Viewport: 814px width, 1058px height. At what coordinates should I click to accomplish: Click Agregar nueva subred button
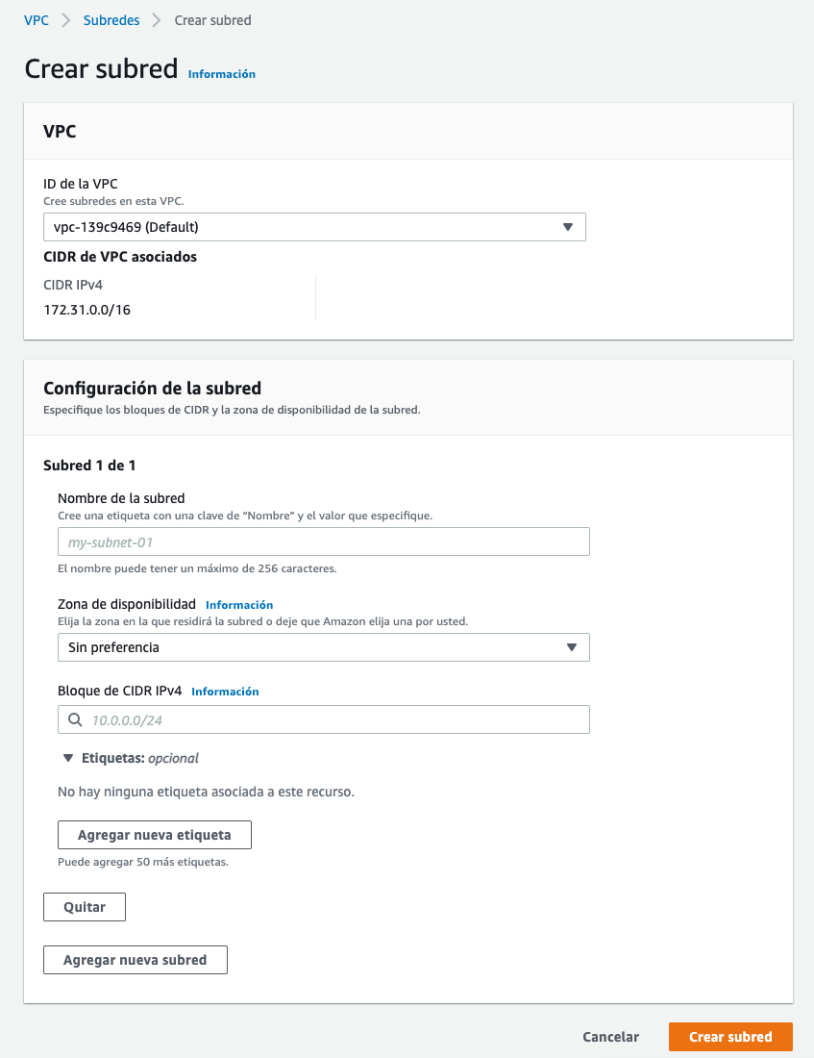136,960
